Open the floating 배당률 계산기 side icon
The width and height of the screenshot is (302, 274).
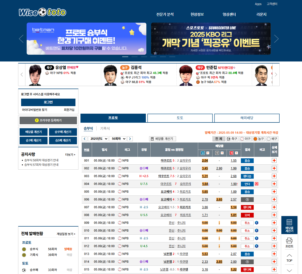pos(289,225)
